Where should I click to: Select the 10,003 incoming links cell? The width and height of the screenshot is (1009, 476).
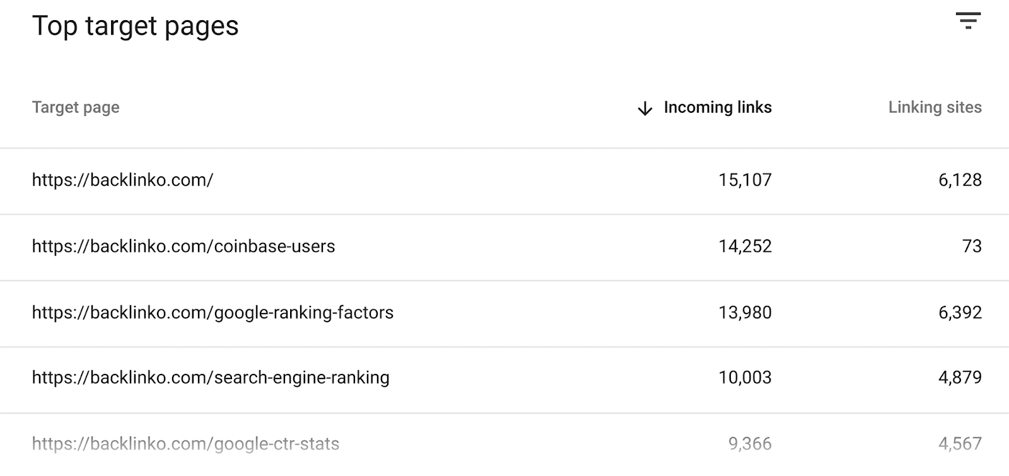click(x=745, y=378)
